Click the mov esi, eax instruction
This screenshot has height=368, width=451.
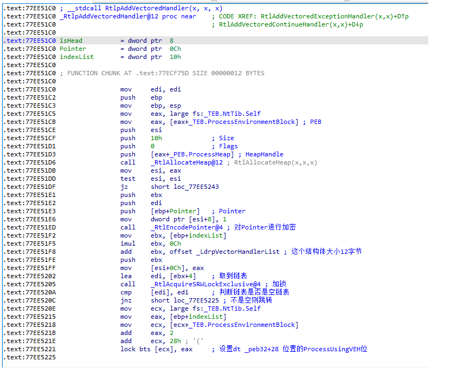coord(151,171)
